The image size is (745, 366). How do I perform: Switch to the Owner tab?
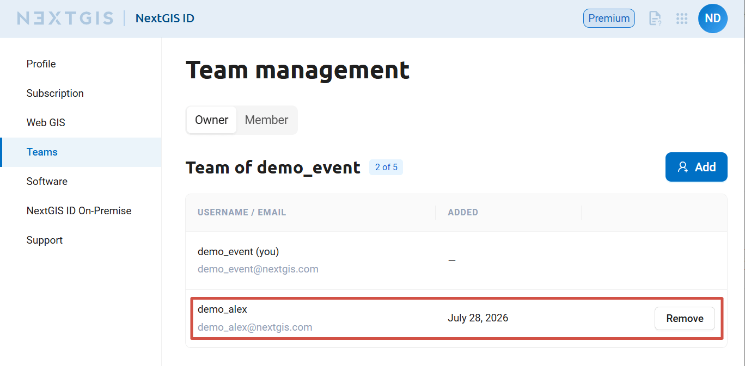click(x=212, y=120)
